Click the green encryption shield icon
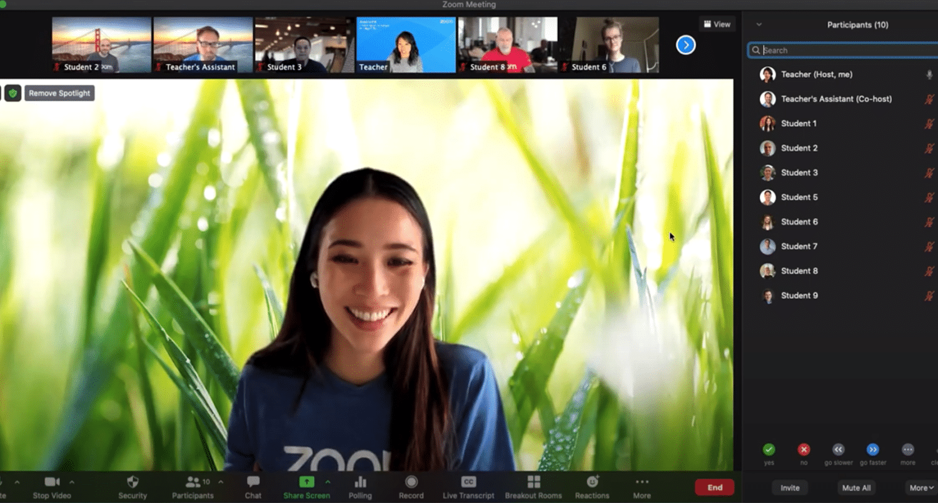The height and width of the screenshot is (503, 938). [x=13, y=93]
